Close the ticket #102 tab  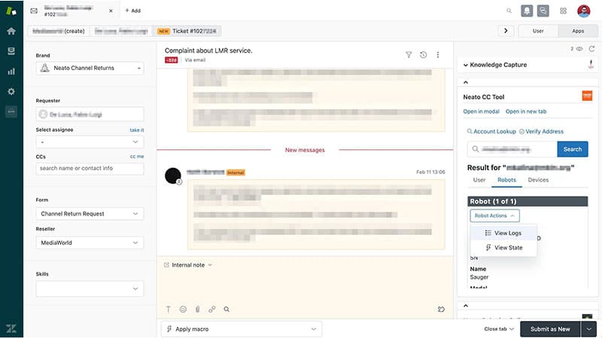click(111, 11)
